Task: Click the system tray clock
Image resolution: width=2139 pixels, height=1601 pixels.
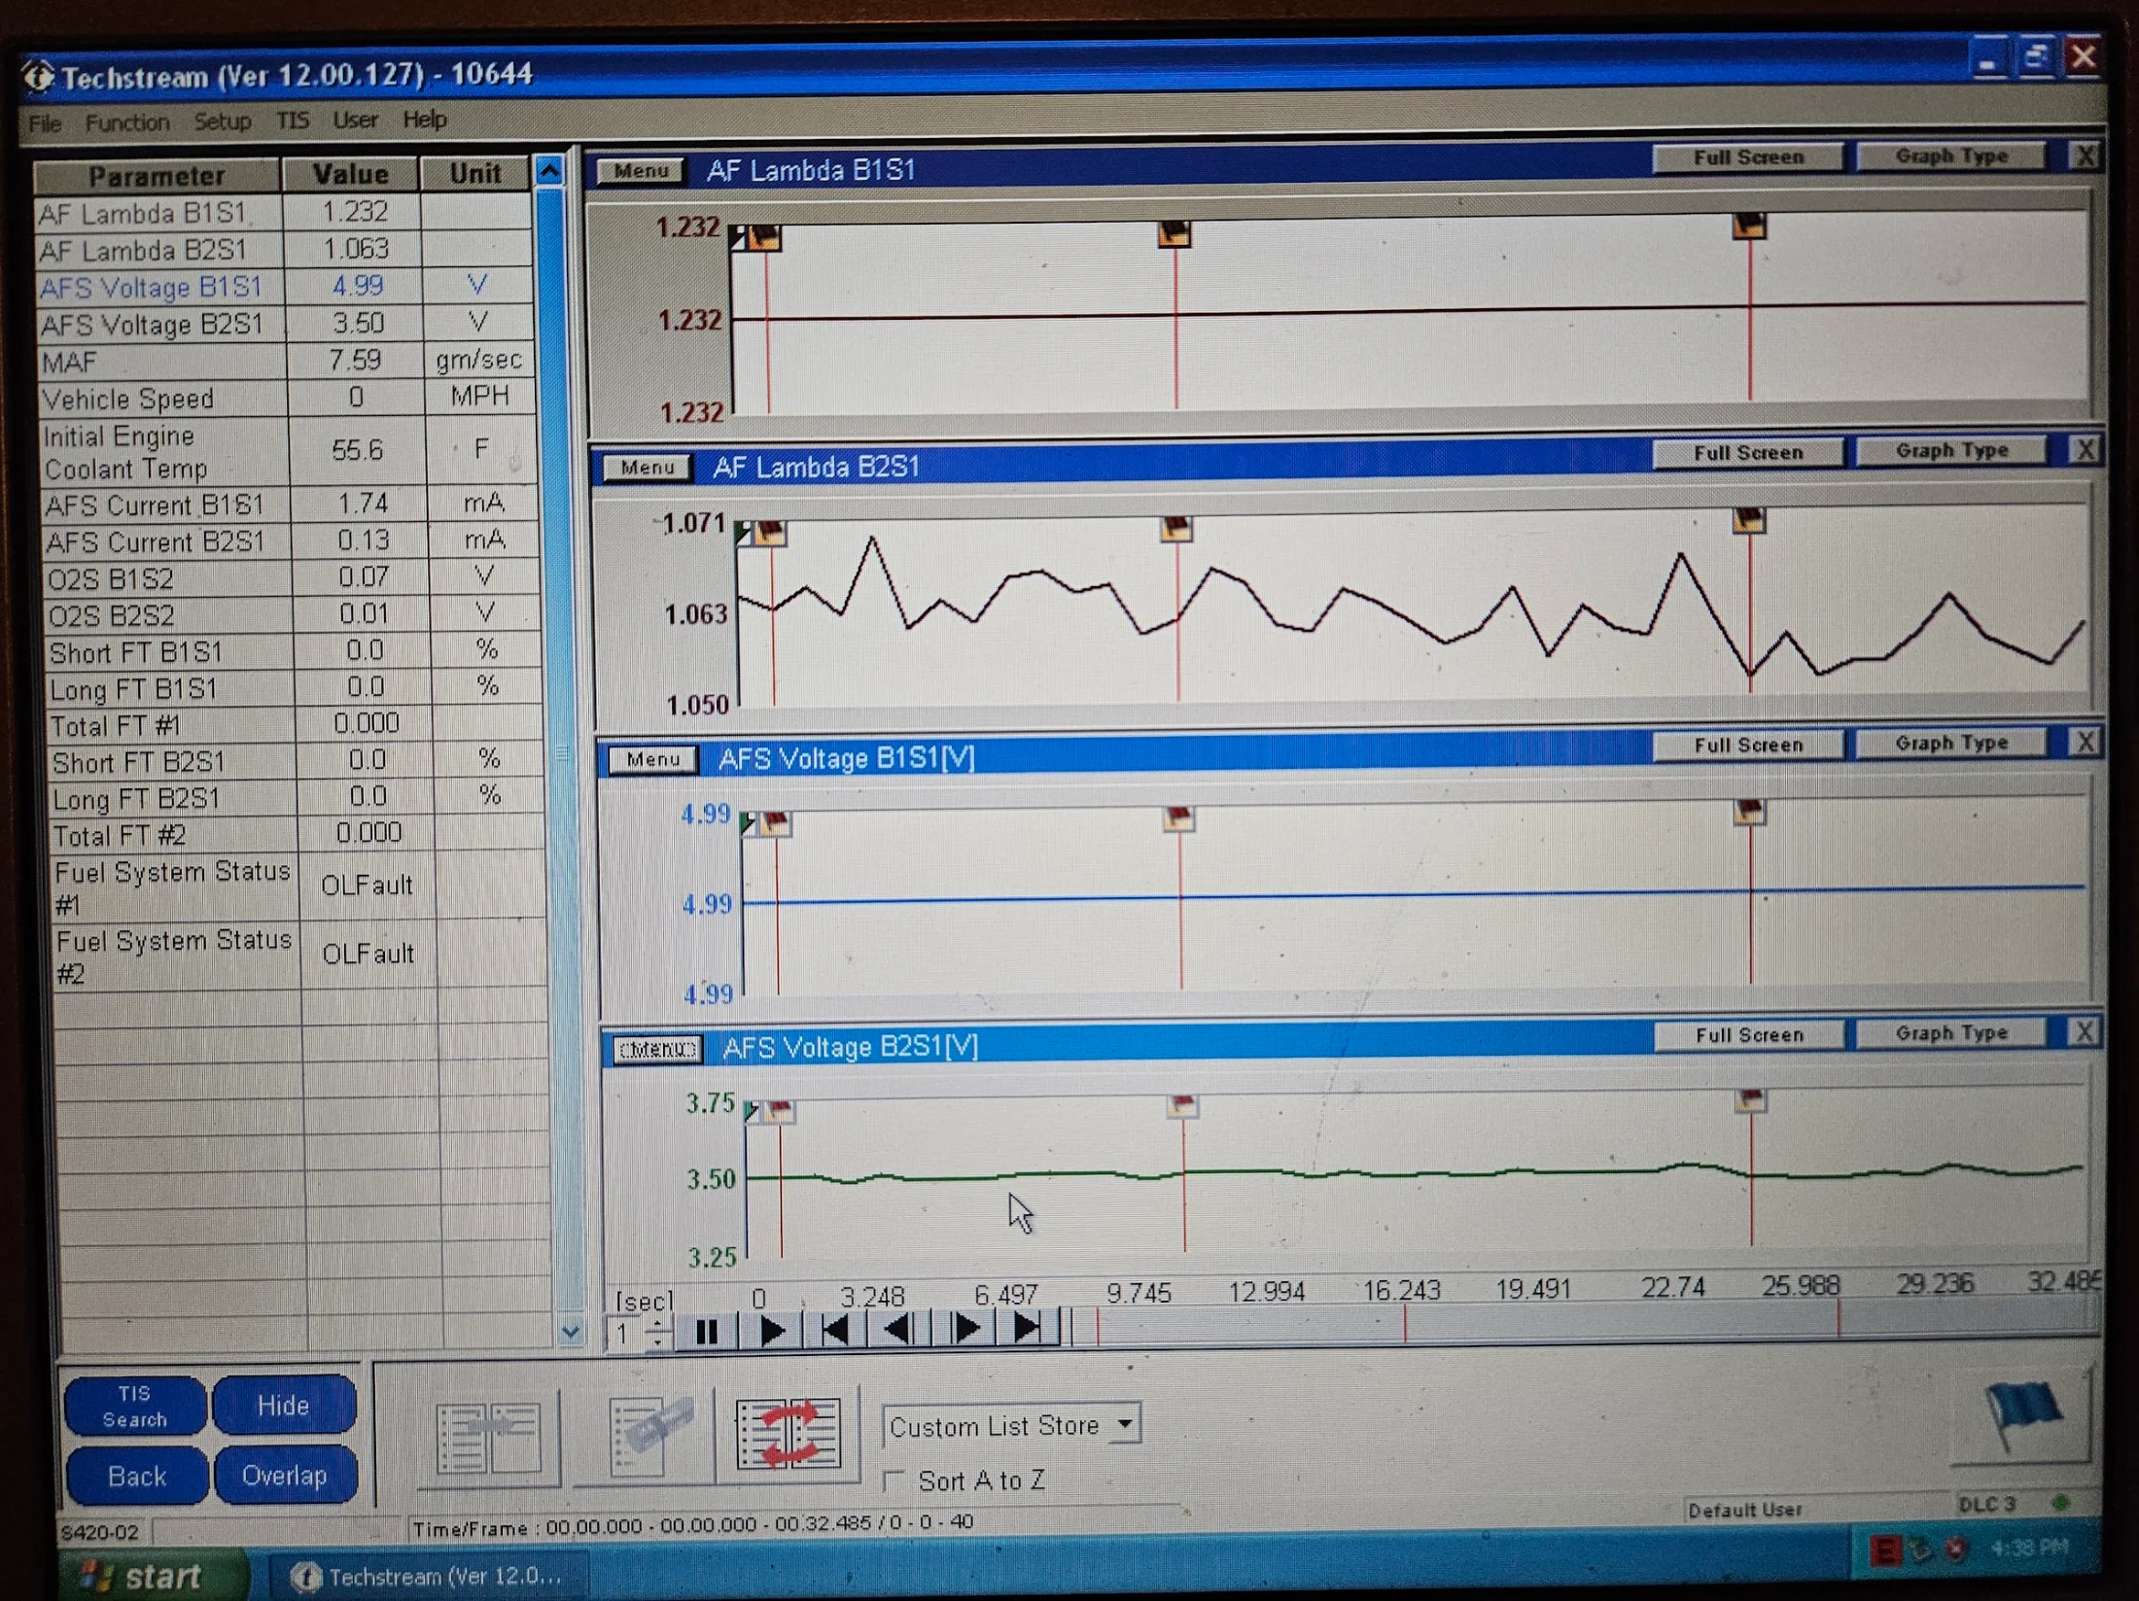Action: 2030,1547
